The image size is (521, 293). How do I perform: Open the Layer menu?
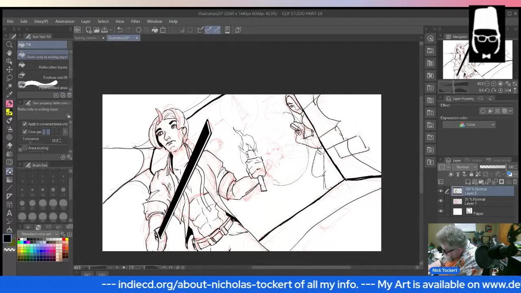click(x=85, y=21)
